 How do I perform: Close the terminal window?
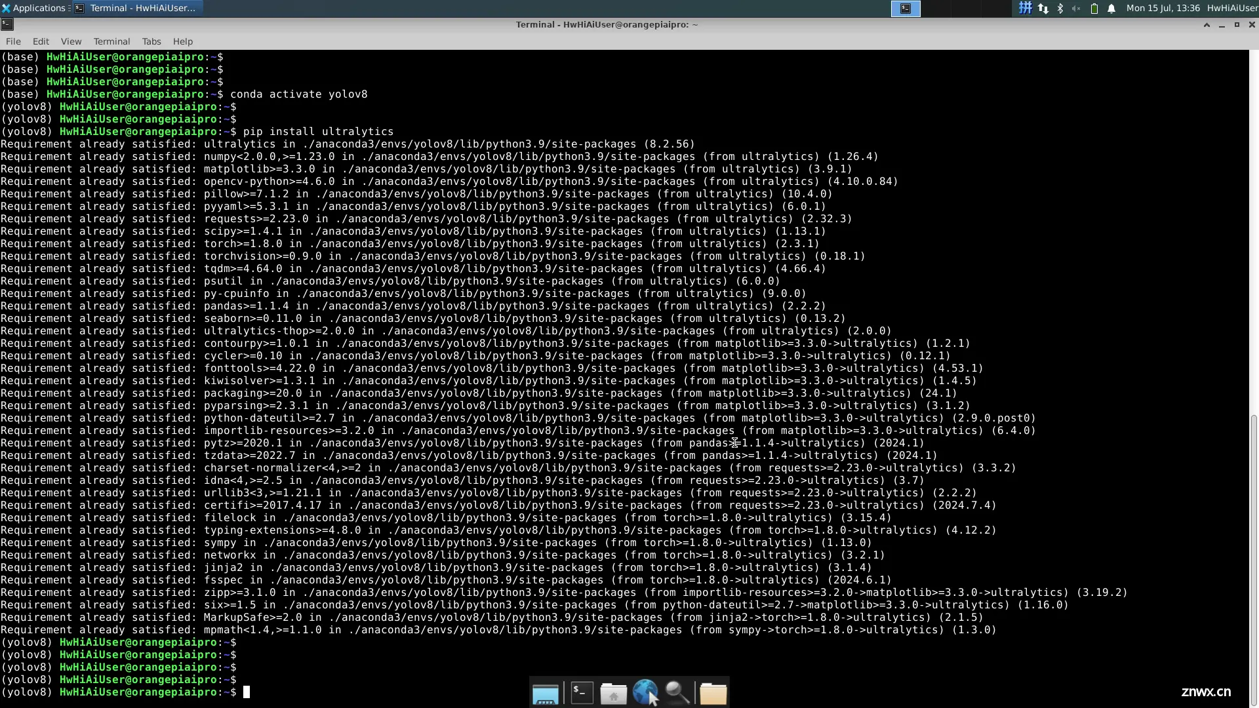coord(1252,24)
